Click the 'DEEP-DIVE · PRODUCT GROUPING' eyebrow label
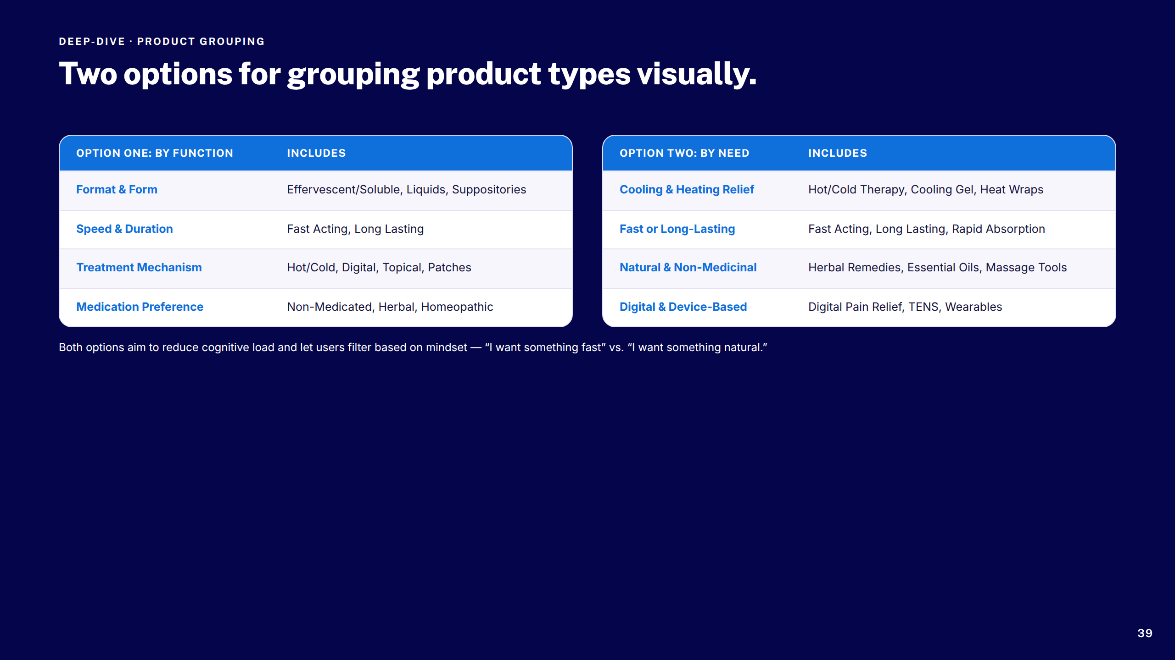Screen dimensions: 1175x660 (162, 41)
